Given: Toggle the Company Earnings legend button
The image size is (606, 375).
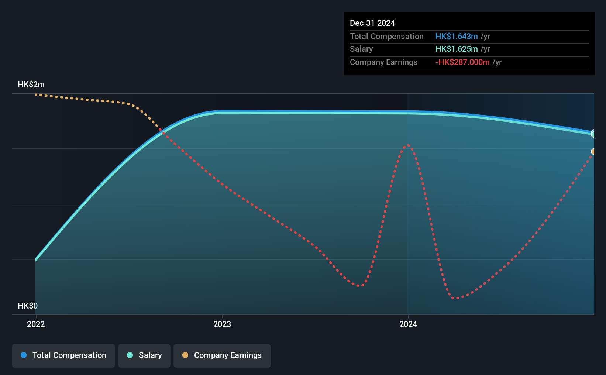Looking at the screenshot, I should pyautogui.click(x=222, y=355).
